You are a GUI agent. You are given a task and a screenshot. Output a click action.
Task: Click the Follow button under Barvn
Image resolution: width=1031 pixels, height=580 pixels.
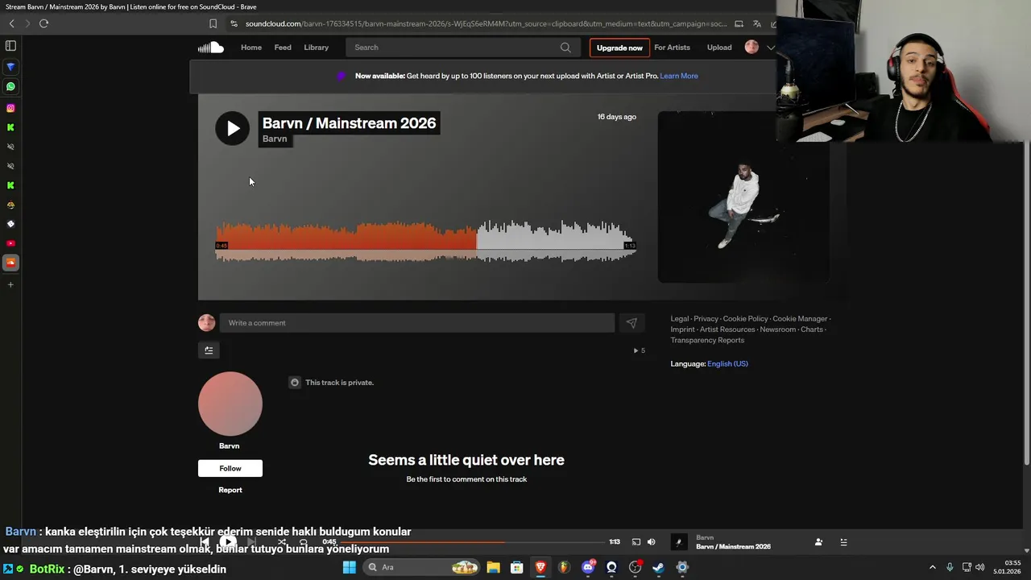click(230, 468)
